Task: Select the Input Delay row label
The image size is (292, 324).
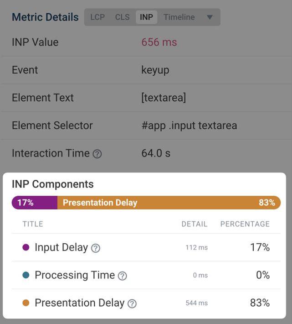Action: pyautogui.click(x=61, y=248)
